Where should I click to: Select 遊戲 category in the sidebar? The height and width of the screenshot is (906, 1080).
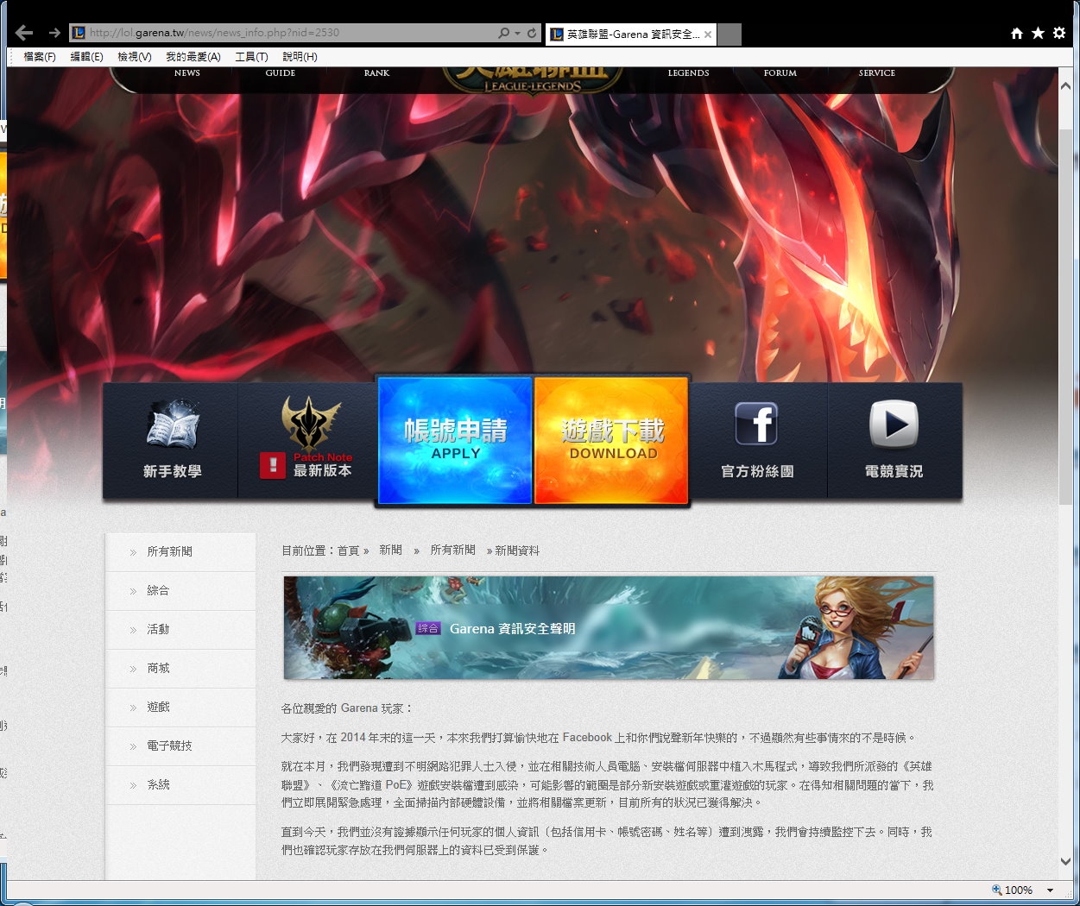(180, 708)
